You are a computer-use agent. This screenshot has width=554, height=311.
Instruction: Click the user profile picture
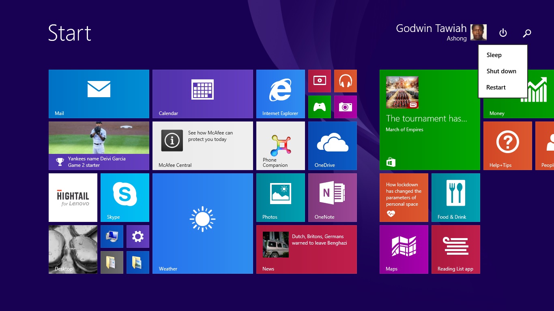(479, 32)
